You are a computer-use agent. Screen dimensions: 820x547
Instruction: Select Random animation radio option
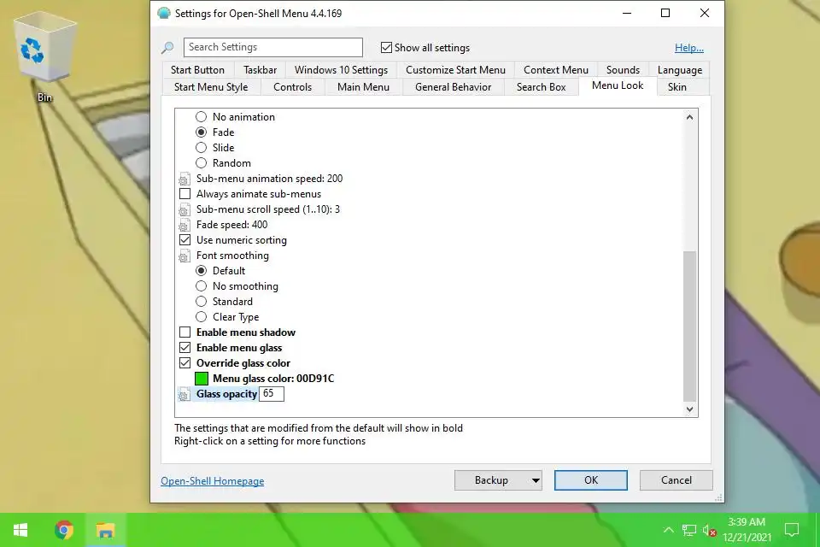tap(202, 162)
